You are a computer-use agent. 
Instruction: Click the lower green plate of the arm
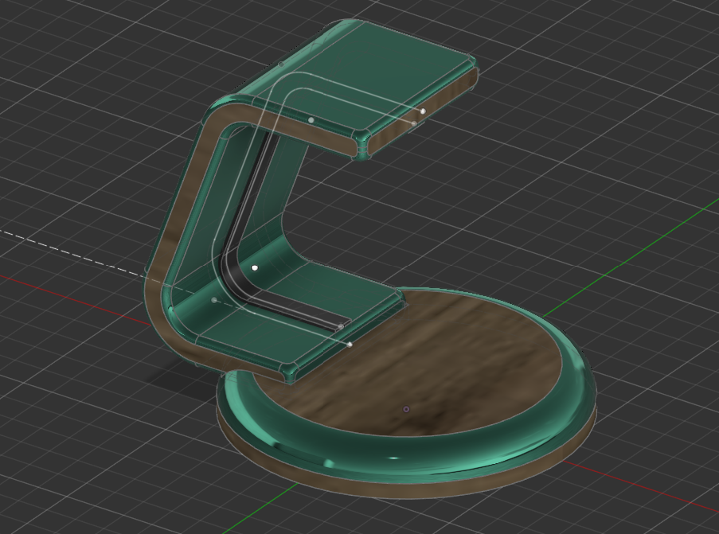coord(263,334)
